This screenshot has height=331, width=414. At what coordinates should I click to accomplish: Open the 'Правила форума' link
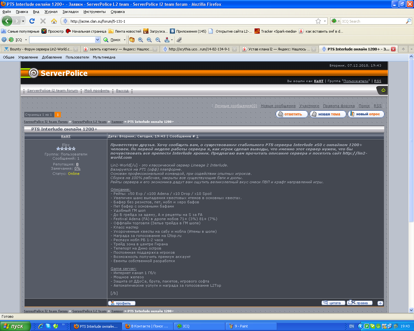(339, 106)
